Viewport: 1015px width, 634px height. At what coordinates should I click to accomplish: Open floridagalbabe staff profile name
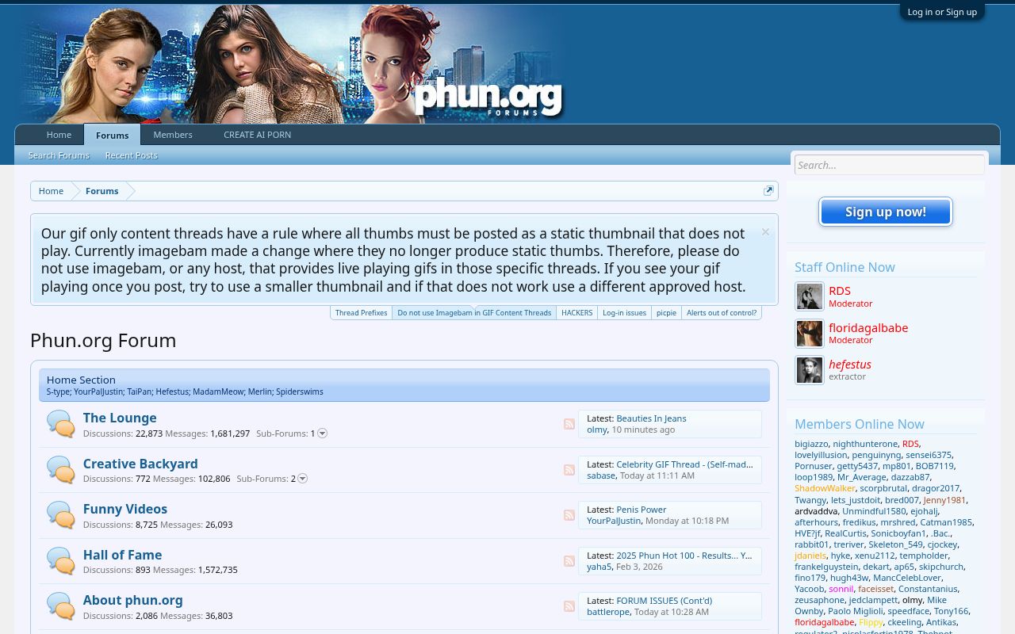868,328
